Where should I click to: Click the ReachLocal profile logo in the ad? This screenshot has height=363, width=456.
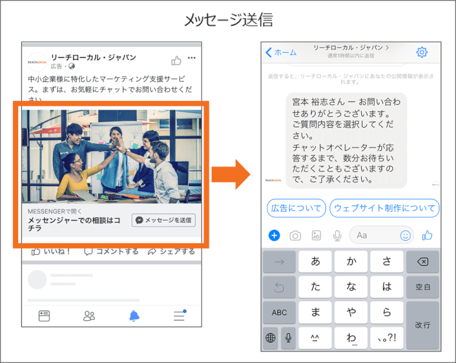click(x=37, y=62)
